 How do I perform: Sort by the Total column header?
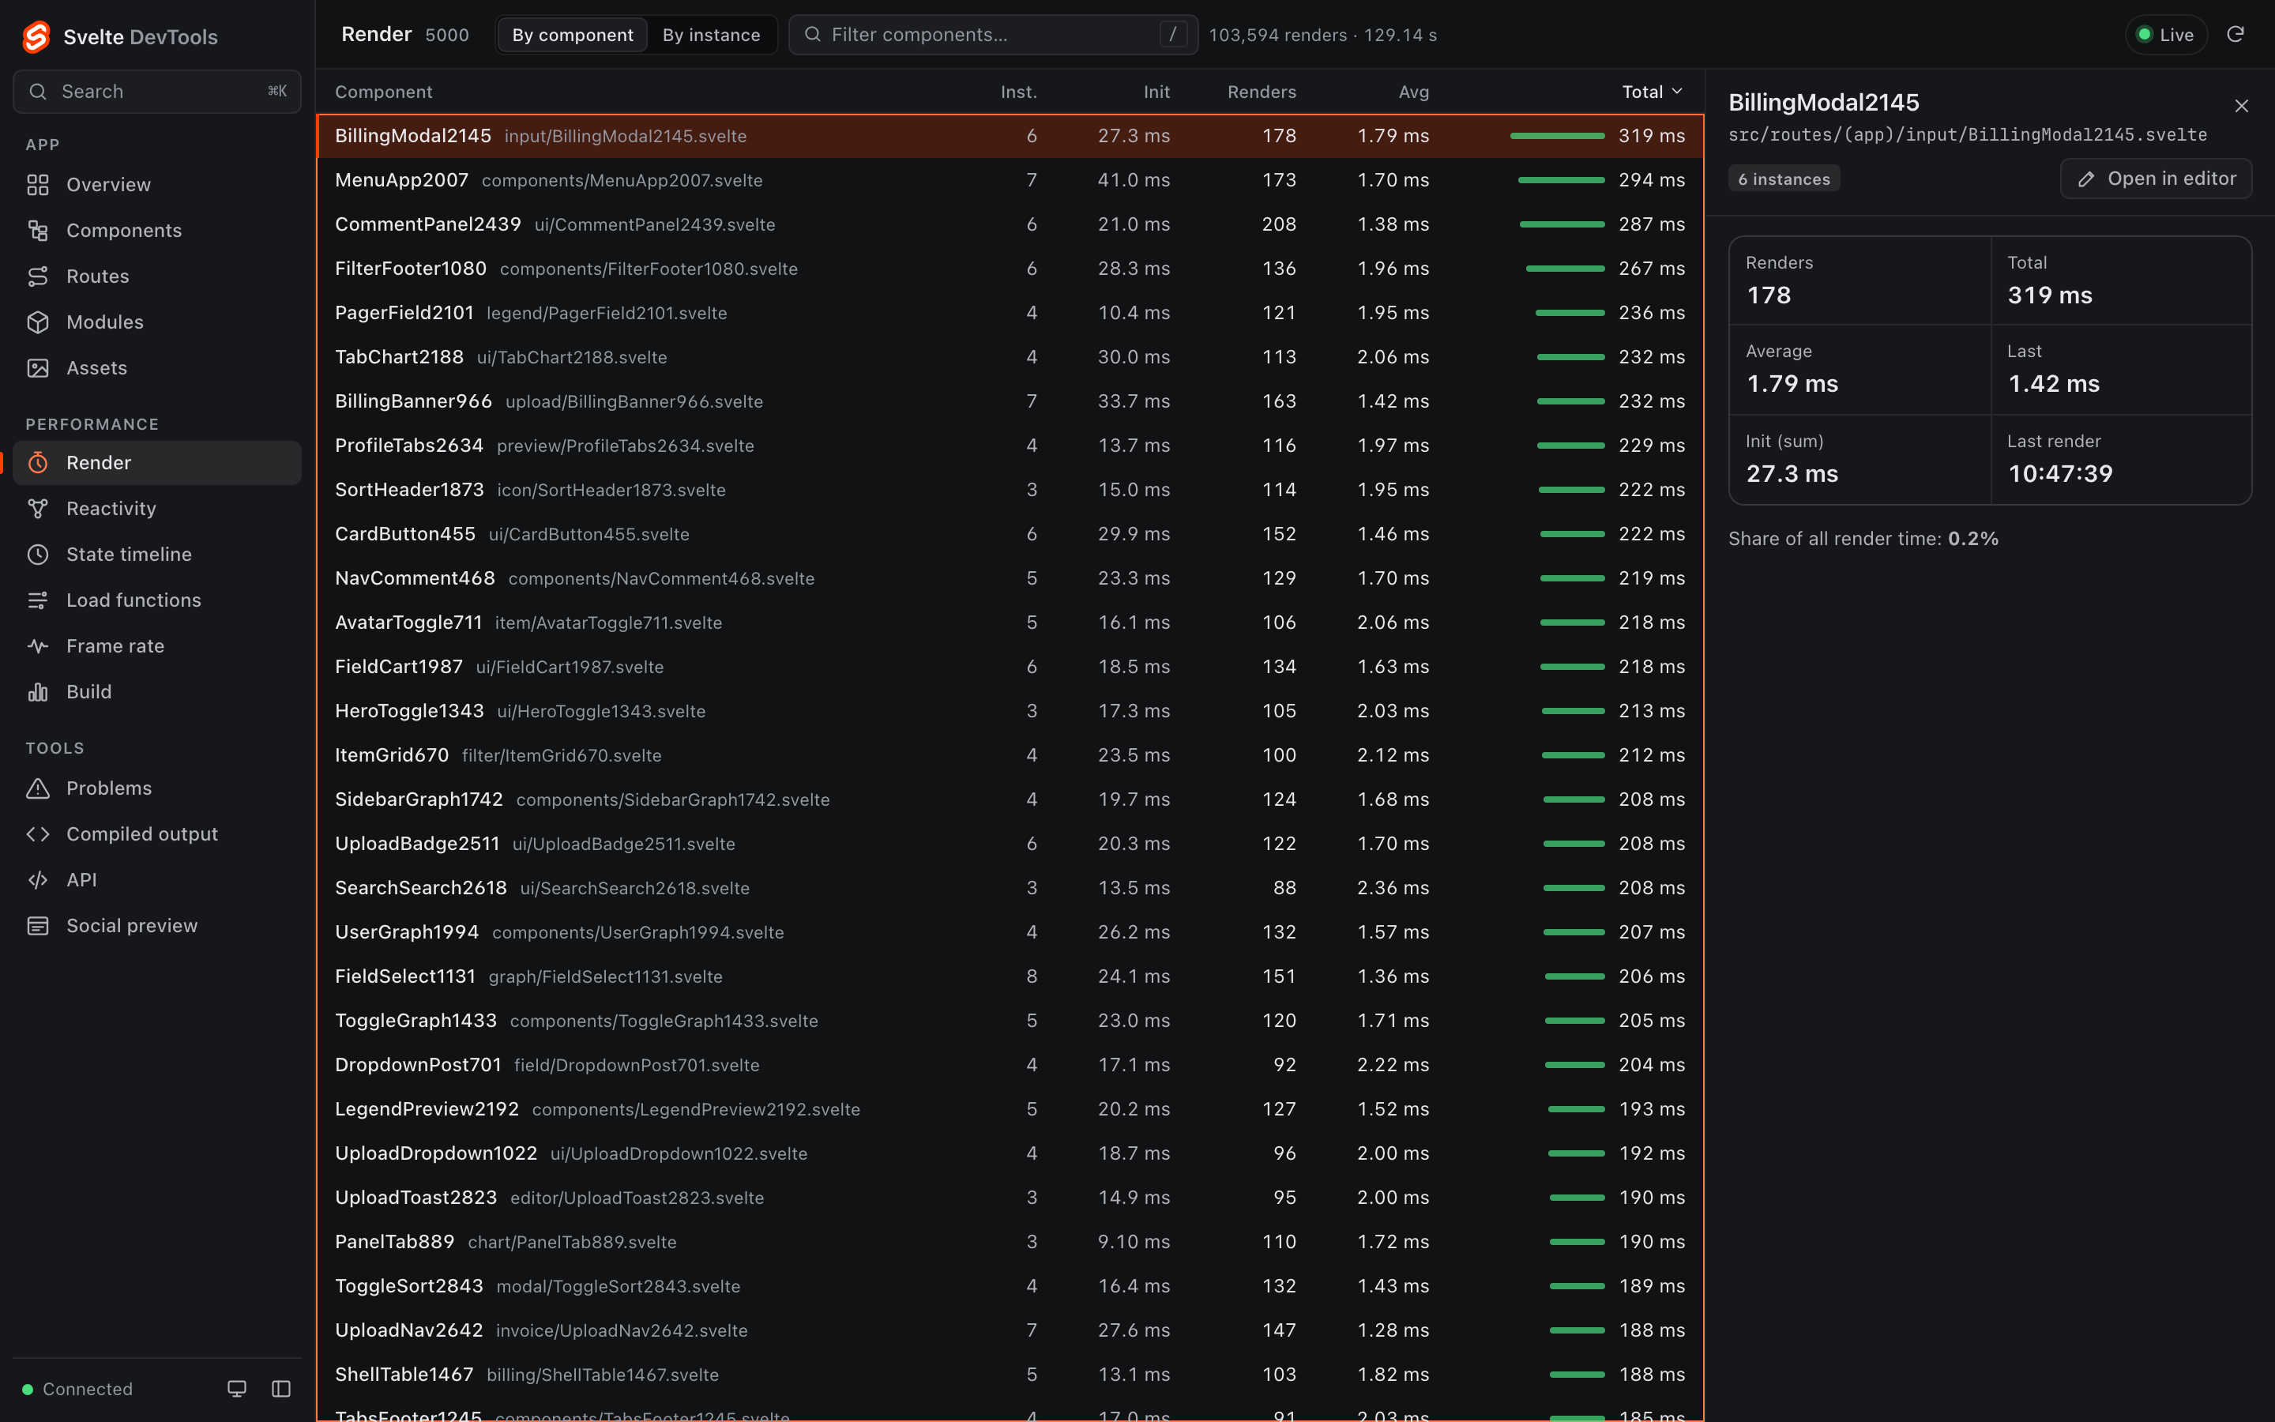click(x=1652, y=91)
